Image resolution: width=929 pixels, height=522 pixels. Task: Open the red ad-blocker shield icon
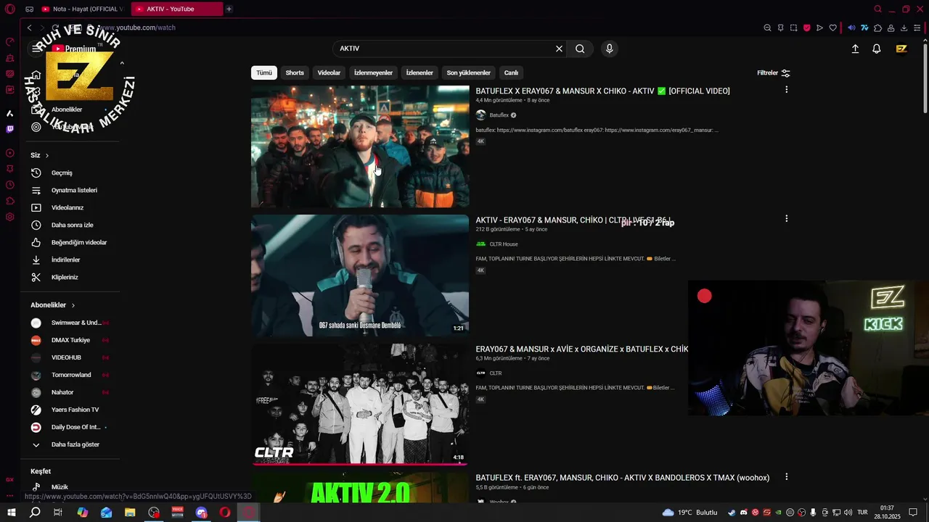pos(806,28)
